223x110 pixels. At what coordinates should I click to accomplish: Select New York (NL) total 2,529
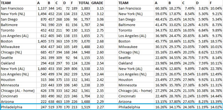(86, 14)
